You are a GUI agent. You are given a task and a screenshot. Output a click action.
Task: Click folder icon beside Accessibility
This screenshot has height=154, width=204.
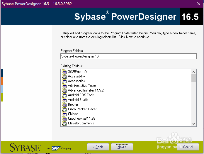coord(64,76)
